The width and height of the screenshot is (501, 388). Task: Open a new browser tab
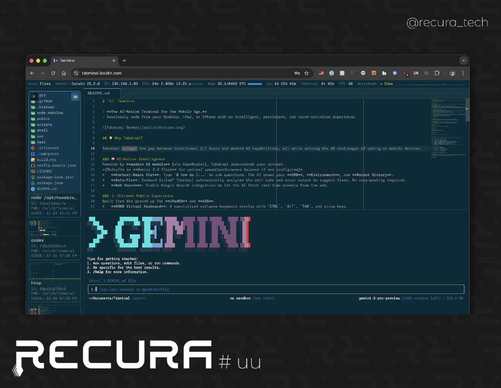click(124, 61)
